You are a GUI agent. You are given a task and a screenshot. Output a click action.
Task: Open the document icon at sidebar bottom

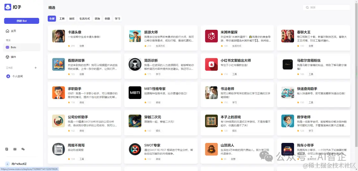[7, 149]
